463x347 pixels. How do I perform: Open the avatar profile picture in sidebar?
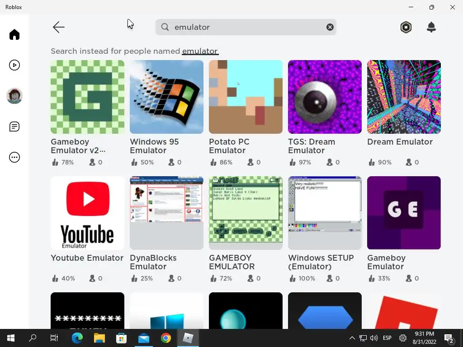(14, 96)
